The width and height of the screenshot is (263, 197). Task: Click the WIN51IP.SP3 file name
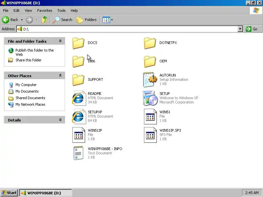click(170, 130)
